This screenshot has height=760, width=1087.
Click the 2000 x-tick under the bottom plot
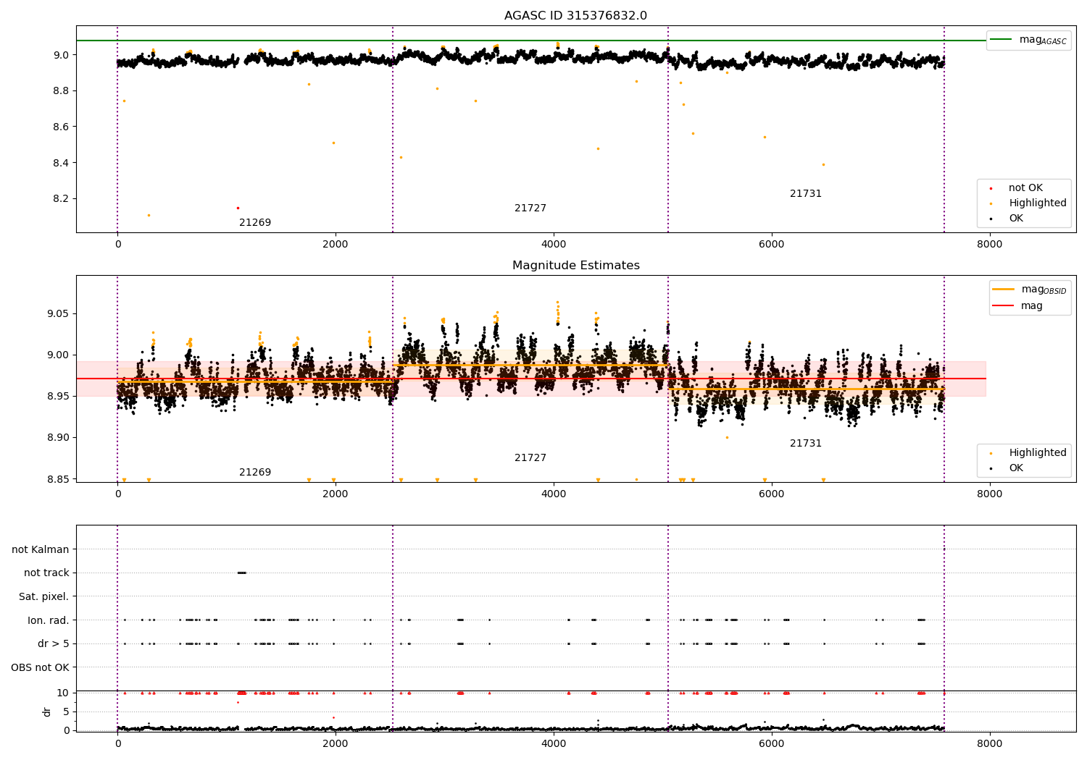pos(336,743)
